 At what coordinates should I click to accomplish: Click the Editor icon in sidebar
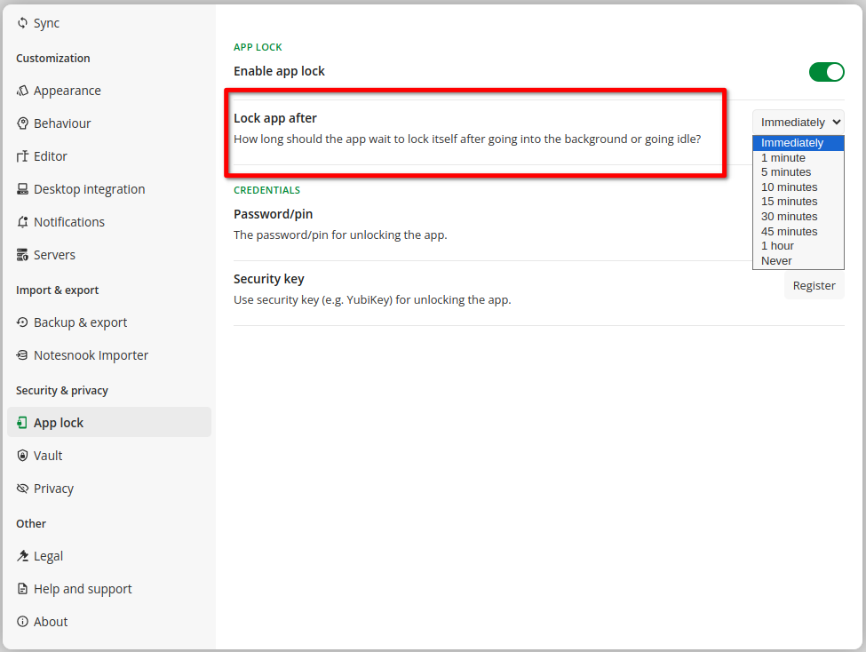point(23,156)
